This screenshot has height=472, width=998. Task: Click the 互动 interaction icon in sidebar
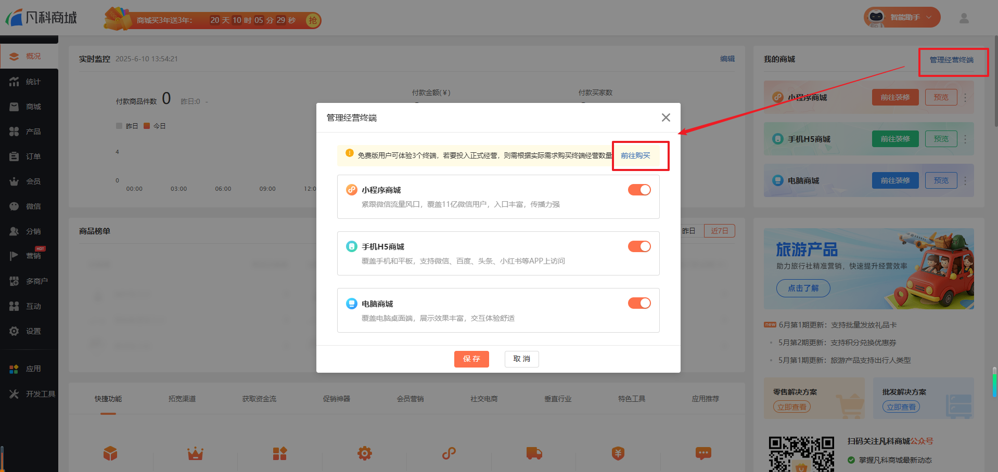pos(14,306)
